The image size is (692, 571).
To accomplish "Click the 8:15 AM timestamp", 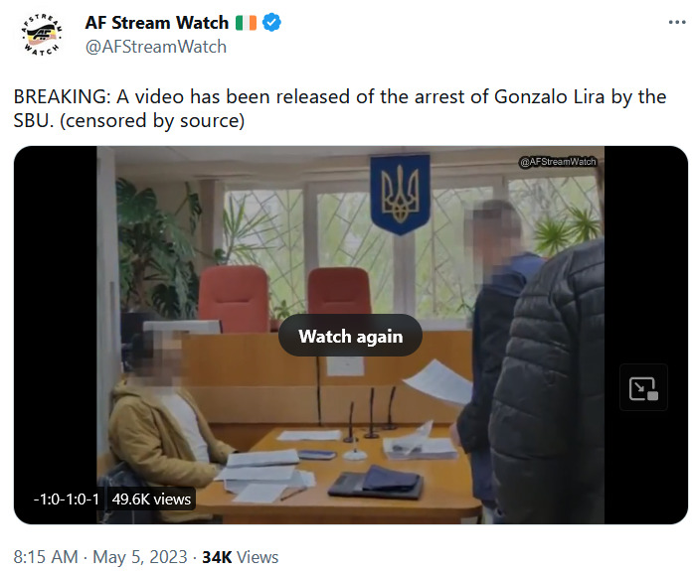I will point(46,557).
